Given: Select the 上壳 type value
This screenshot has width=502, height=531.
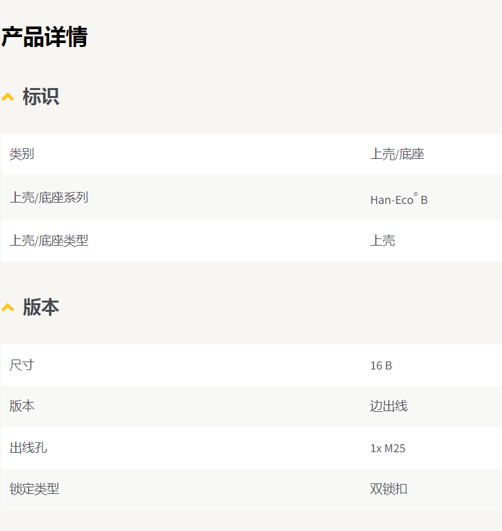Looking at the screenshot, I should (x=382, y=241).
